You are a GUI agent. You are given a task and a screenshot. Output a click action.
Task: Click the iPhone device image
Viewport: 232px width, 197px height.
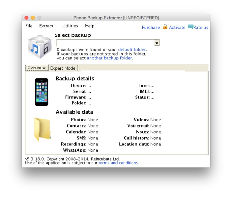point(42,92)
